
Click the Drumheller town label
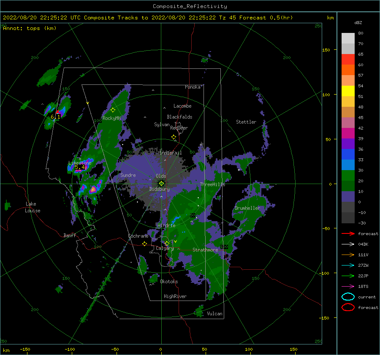[x=247, y=208]
